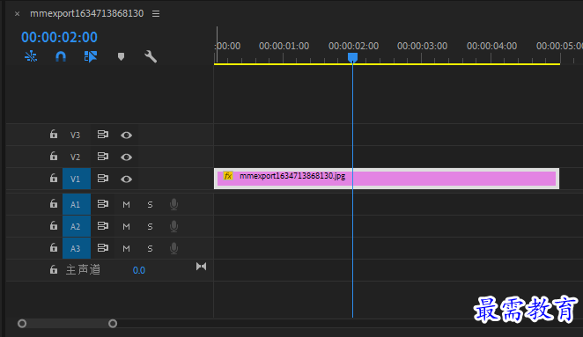Click the horizontal zoom scrollbar bar
The height and width of the screenshot is (337, 583).
click(67, 324)
